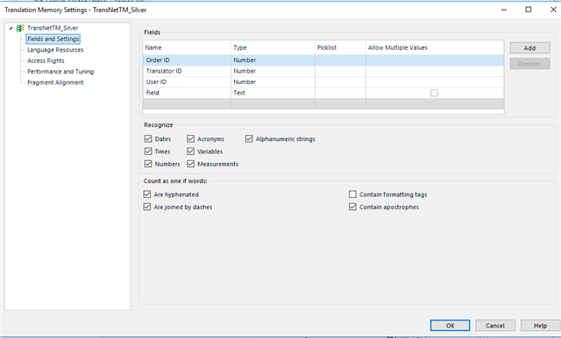This screenshot has height=338, width=561.
Task: Click the Remove field button
Action: pos(529,64)
